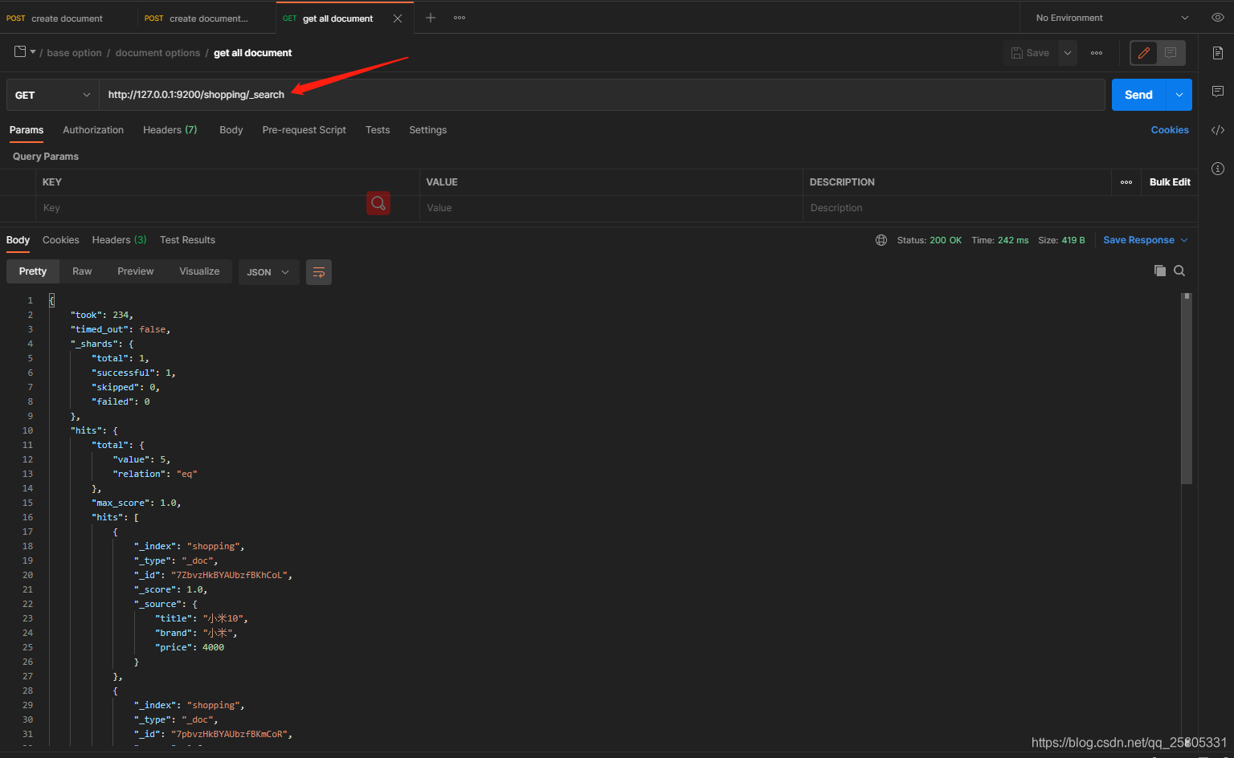
Task: Click the Send button
Action: (1138, 94)
